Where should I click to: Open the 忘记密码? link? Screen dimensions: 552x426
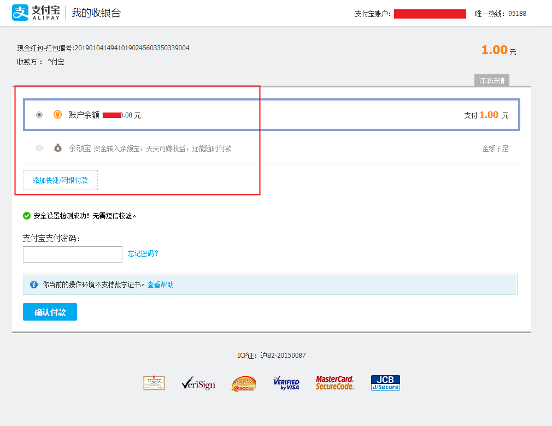143,253
